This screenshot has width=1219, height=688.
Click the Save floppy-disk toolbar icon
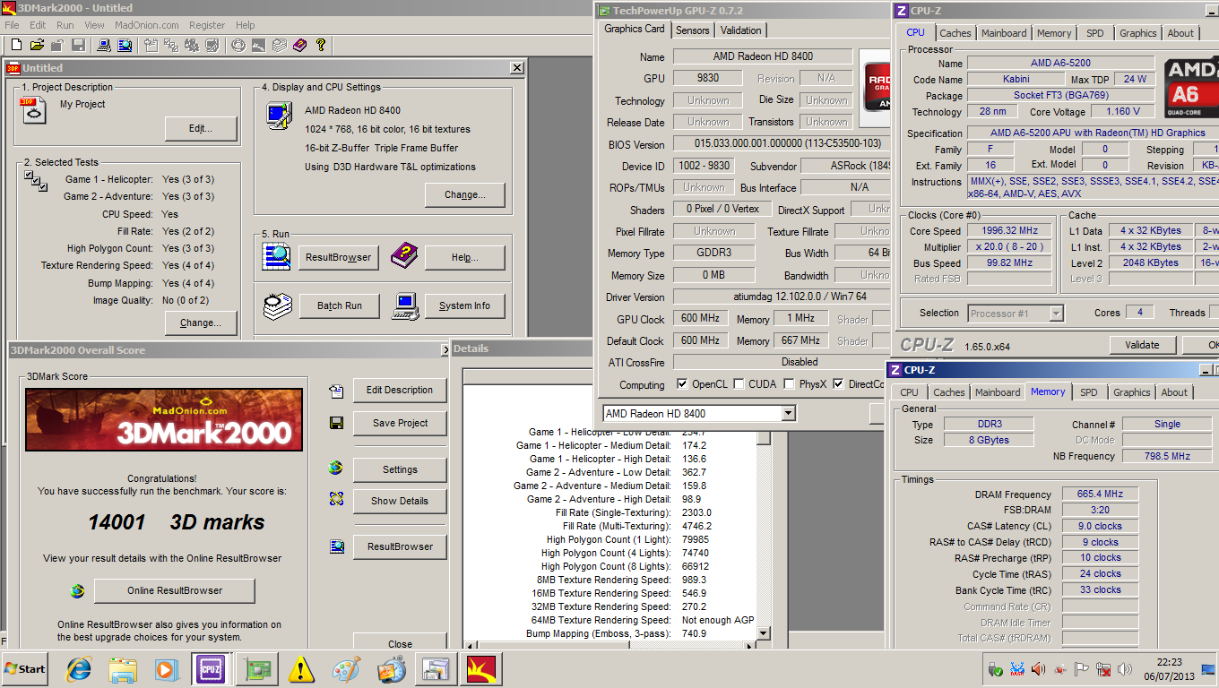tap(78, 45)
